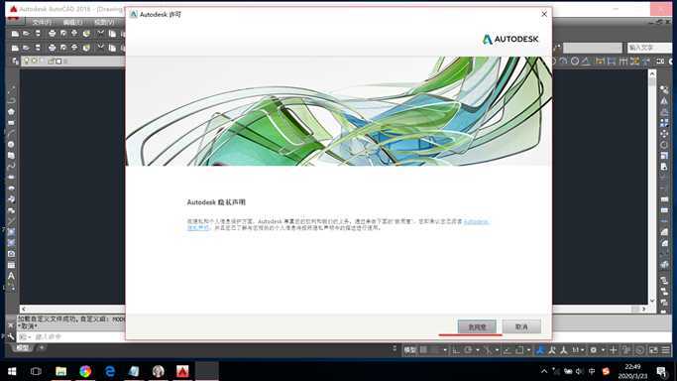Screen dimensions: 677x381
Task: Click the 我同意 button
Action: pos(477,327)
